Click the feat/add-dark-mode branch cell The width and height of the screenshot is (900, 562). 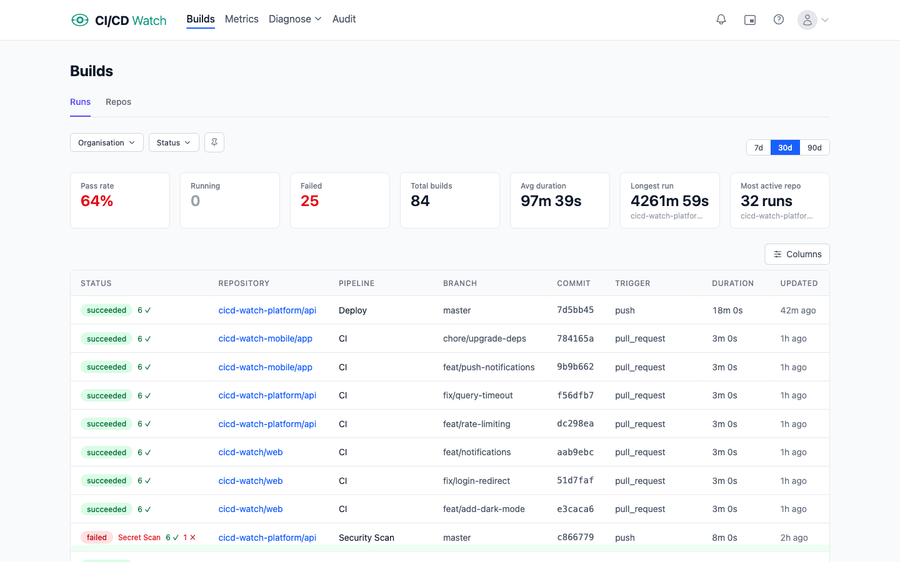tap(484, 509)
